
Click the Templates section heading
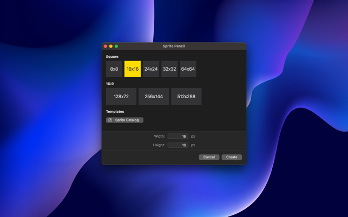coord(115,112)
